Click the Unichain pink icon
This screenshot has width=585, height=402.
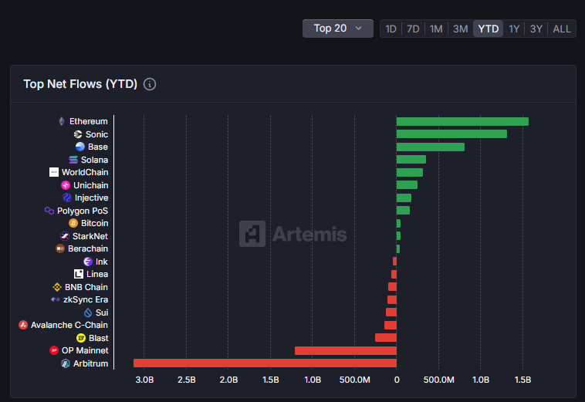[66, 185]
